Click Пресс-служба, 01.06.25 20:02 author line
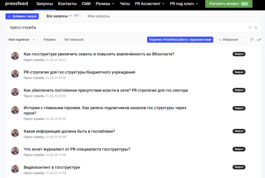Screen dimensions: 265x178 pyautogui.click(x=45, y=119)
